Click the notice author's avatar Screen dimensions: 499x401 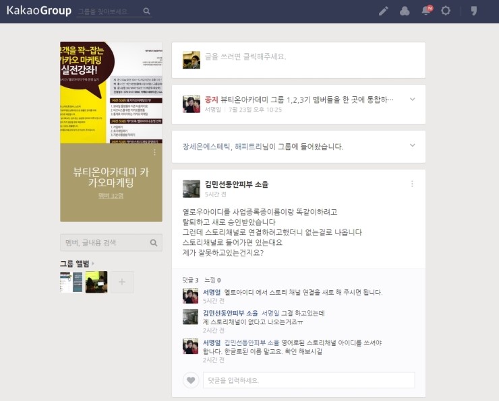click(x=192, y=104)
